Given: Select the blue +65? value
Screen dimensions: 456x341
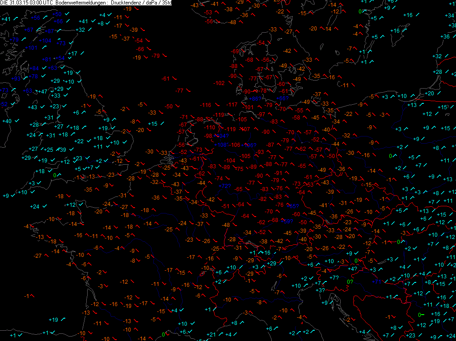Looking at the screenshot, I should click(x=292, y=206).
